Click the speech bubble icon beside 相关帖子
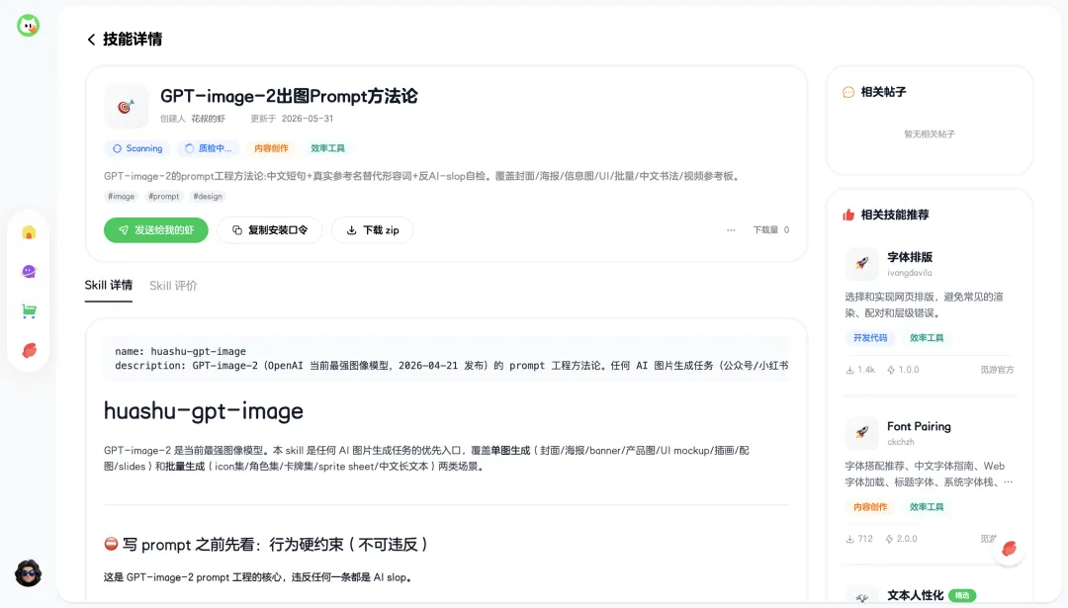The height and width of the screenshot is (608, 1068). click(848, 92)
